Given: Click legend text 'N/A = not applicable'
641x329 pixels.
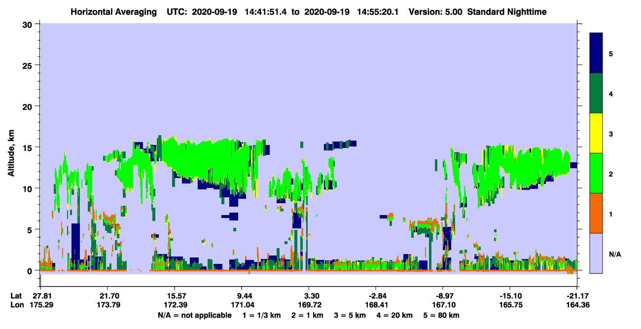Looking at the screenshot, I should [x=194, y=315].
